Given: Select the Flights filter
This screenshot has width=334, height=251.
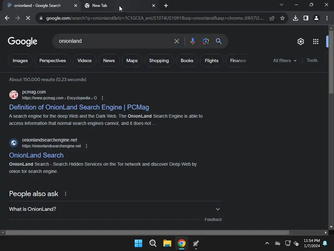Looking at the screenshot, I should [211, 60].
